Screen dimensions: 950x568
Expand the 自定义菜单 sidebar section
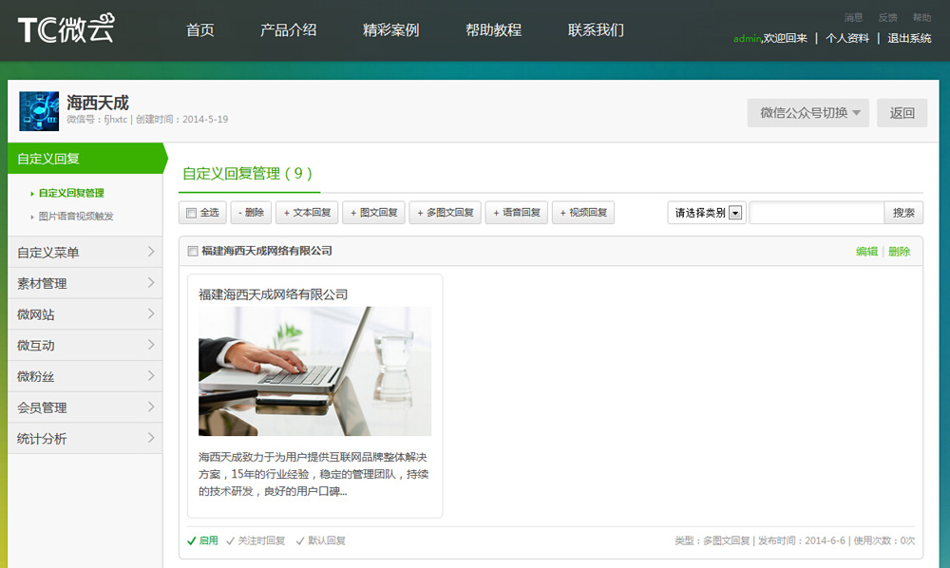tap(85, 252)
